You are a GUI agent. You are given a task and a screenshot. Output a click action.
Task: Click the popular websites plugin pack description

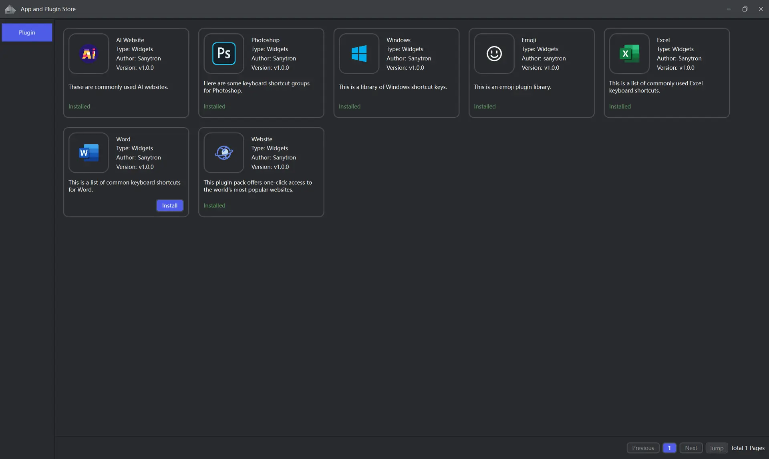[x=258, y=186]
